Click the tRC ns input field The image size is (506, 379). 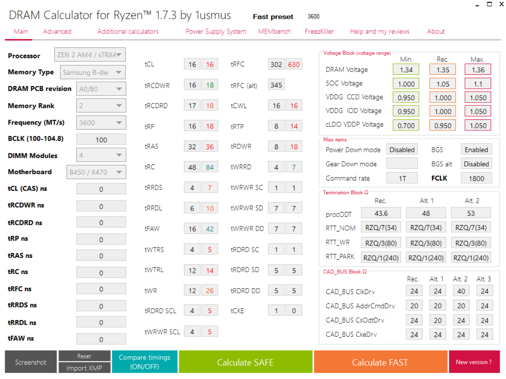click(101, 273)
